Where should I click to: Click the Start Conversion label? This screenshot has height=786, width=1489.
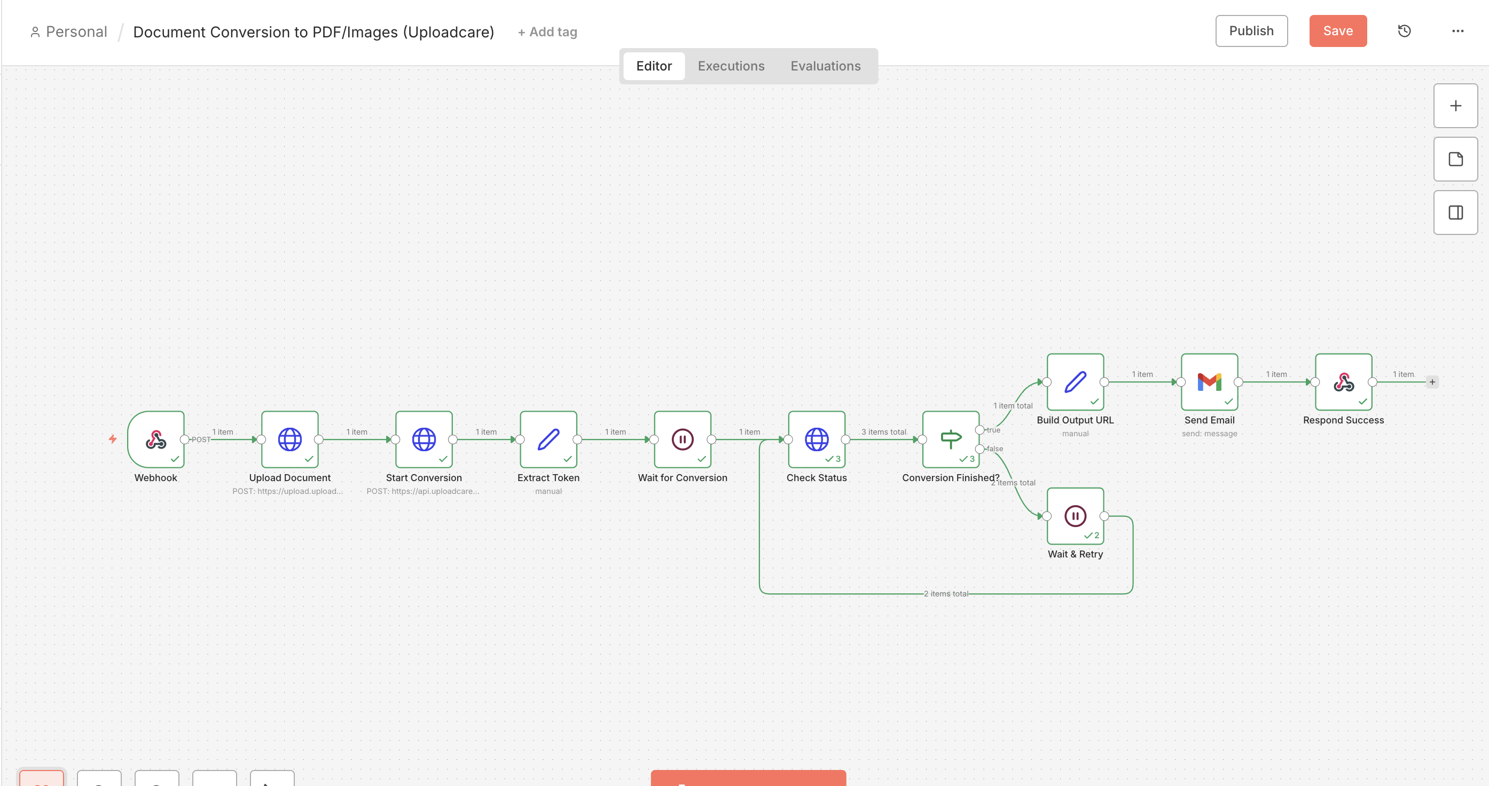pyautogui.click(x=424, y=478)
